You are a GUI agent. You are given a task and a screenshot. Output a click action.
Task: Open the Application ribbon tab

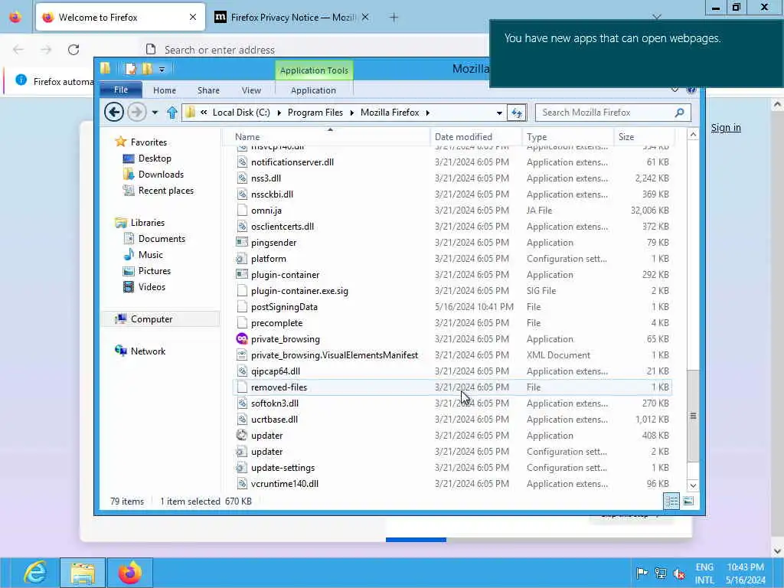(x=313, y=90)
